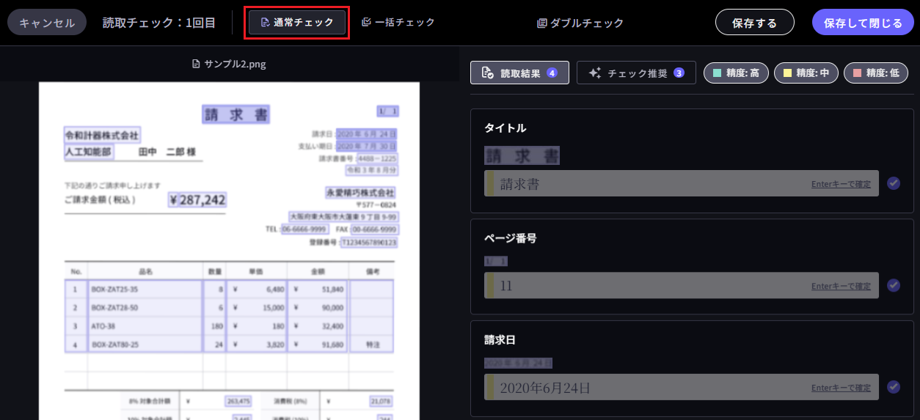
Task: Confirm the タイトル check mark
Action: click(x=893, y=183)
